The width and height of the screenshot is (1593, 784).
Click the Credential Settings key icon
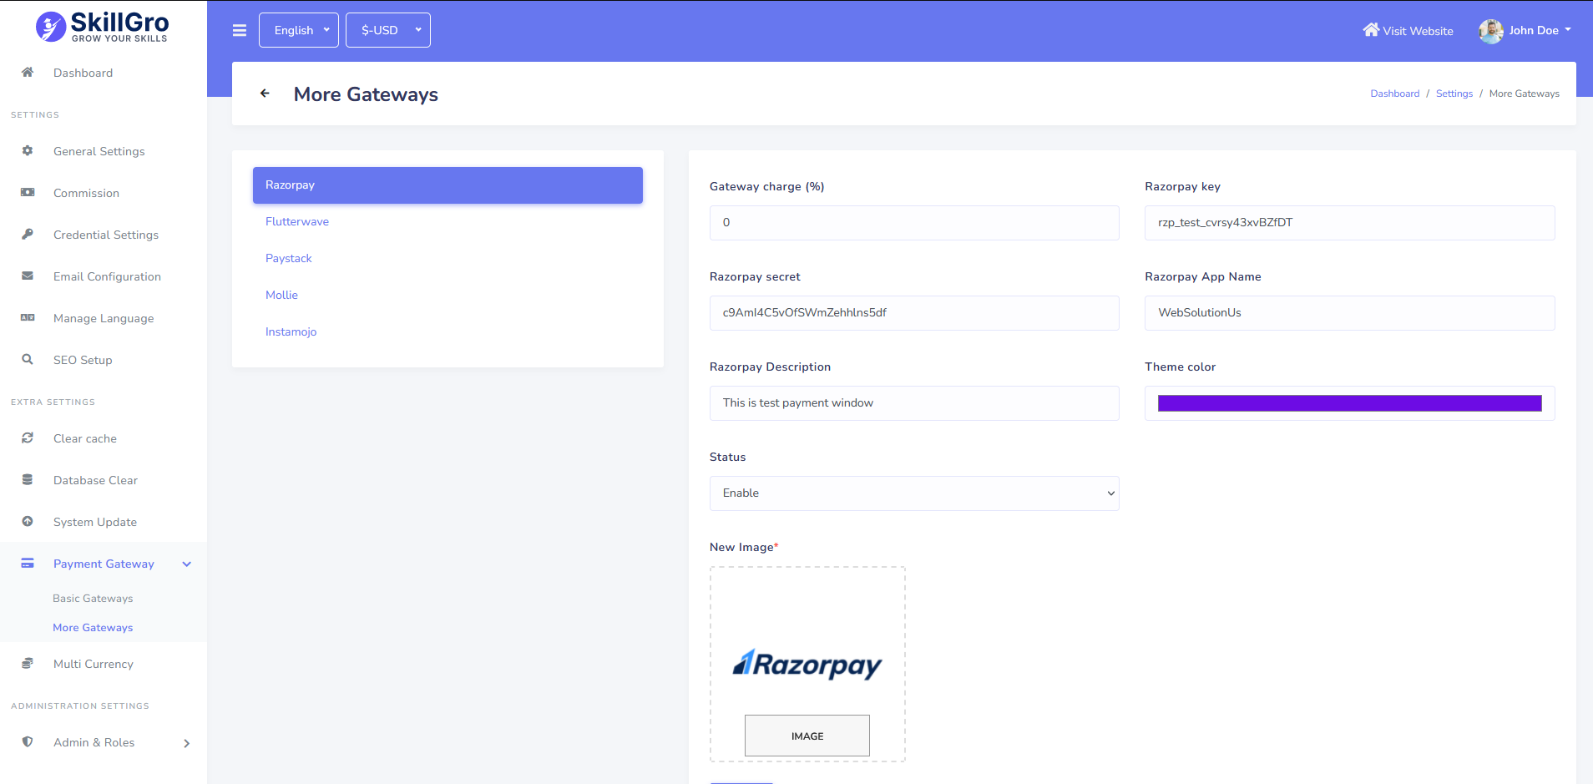28,234
